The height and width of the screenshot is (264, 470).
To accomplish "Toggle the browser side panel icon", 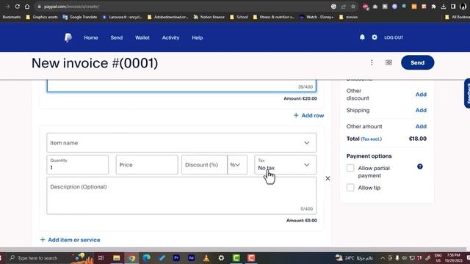I will [x=453, y=7].
